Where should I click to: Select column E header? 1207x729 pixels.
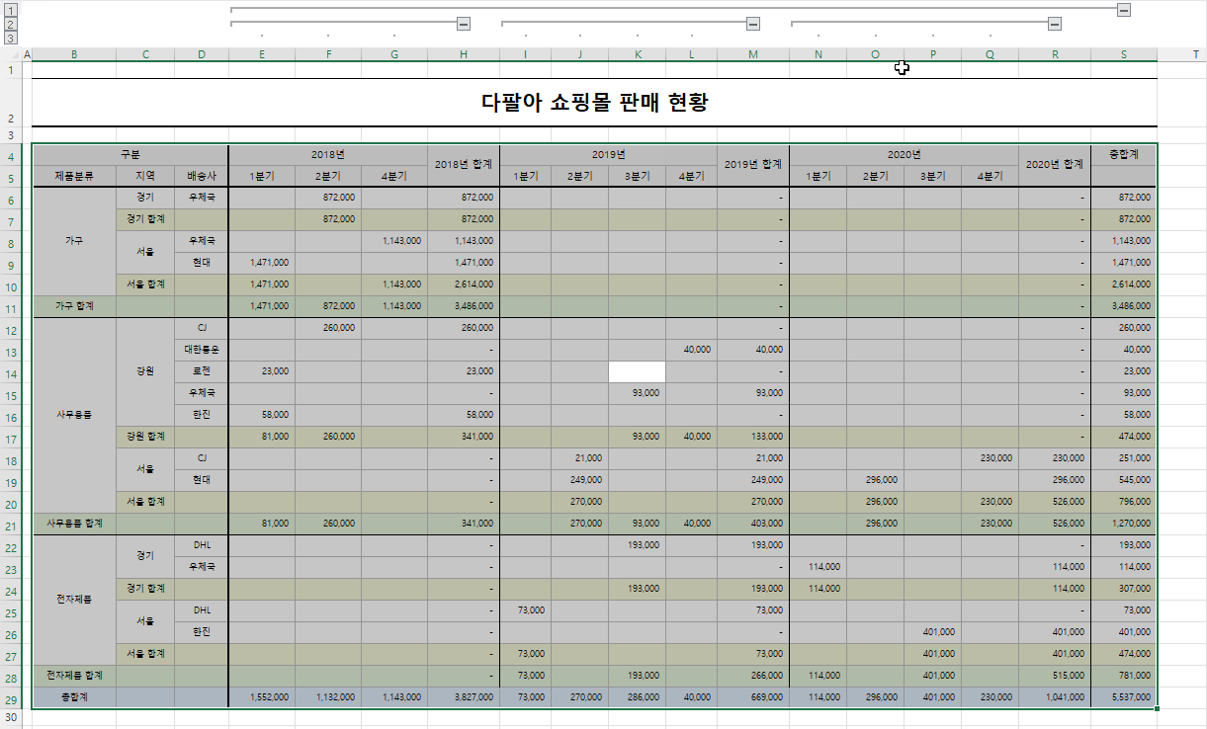(261, 54)
